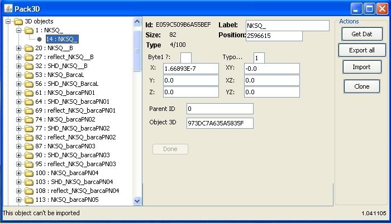
Task: Click the Z coordinate field
Action: tap(191, 92)
